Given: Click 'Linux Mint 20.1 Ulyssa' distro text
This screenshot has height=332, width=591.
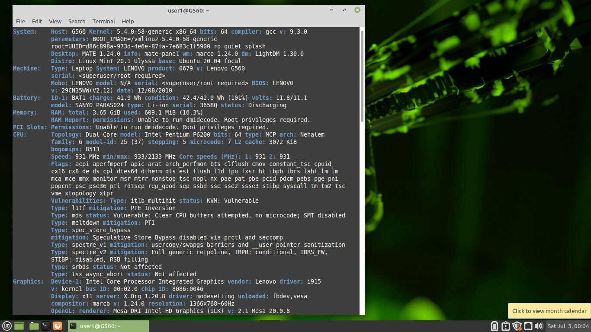Looking at the screenshot, I should tap(117, 61).
